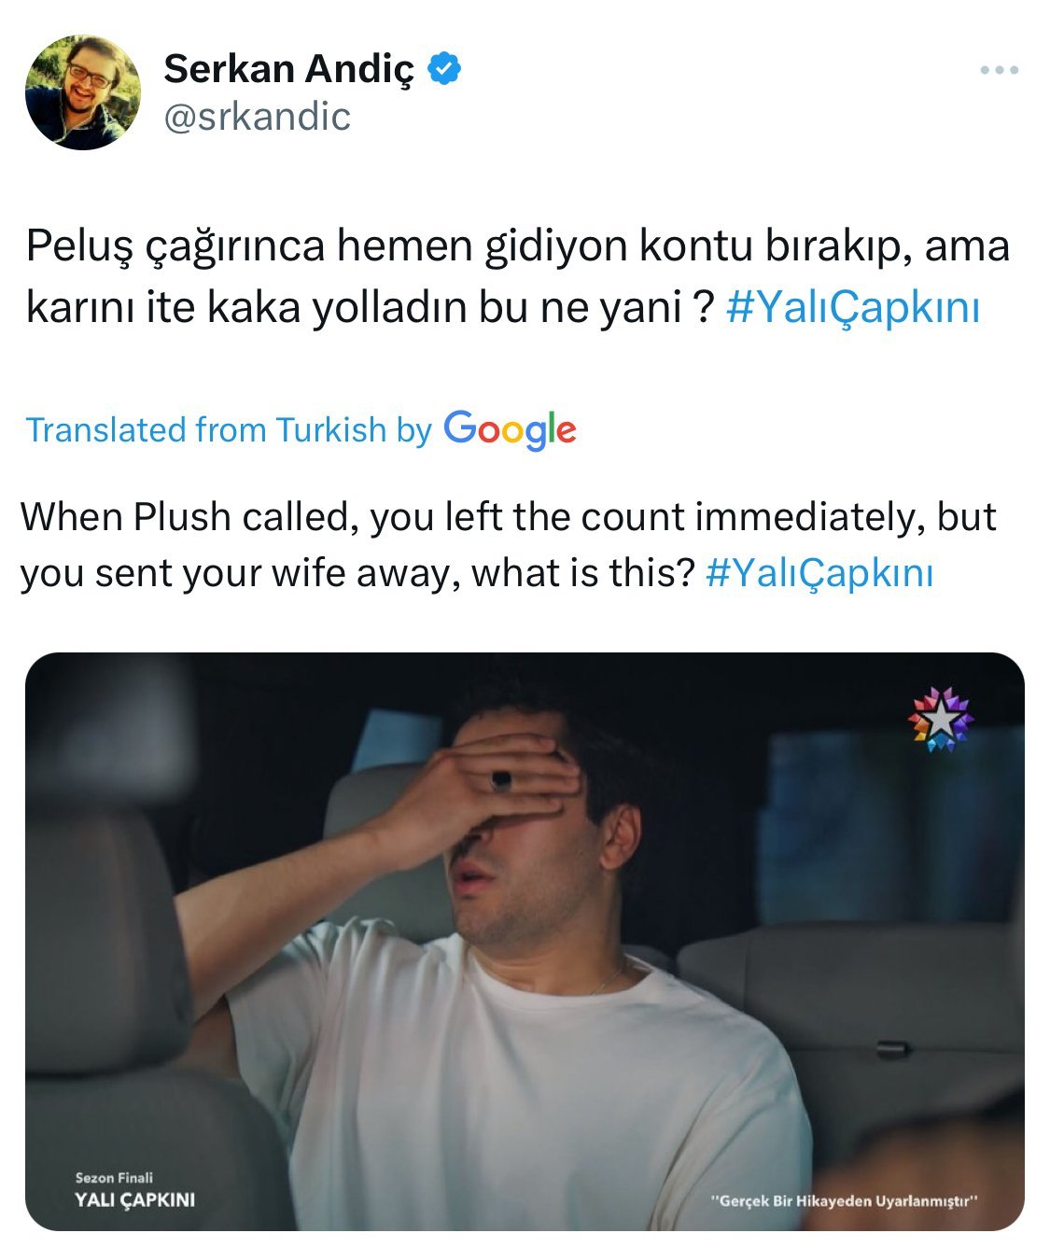This screenshot has height=1247, width=1050.
Task: Open Serkan Andiç's profile picture
Action: 83,92
